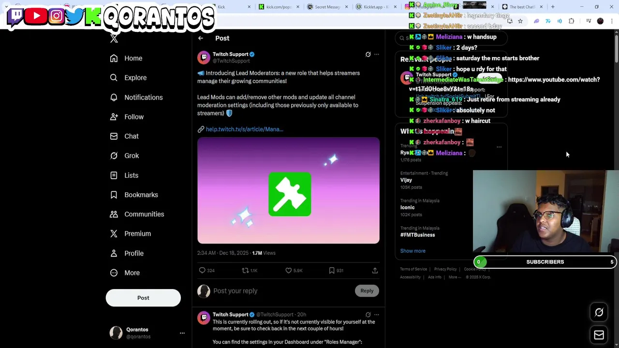619x348 pixels.
Task: Expand the More menu in sidebar
Action: tap(124, 273)
